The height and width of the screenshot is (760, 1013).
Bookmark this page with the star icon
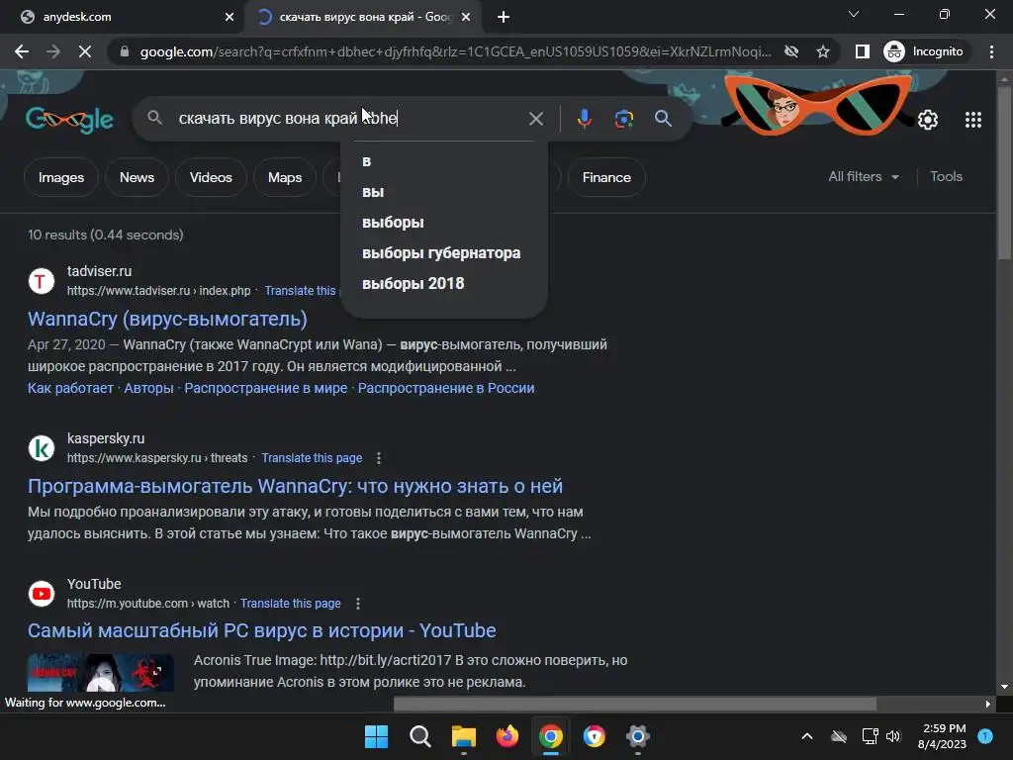pos(822,51)
